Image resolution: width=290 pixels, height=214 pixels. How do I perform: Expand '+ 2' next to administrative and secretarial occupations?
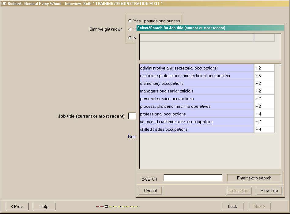click(x=264, y=68)
